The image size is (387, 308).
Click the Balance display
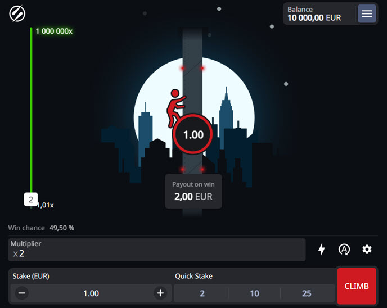(319, 13)
